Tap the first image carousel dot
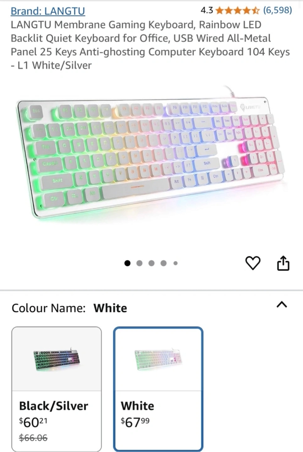303x452 pixels. click(x=127, y=263)
